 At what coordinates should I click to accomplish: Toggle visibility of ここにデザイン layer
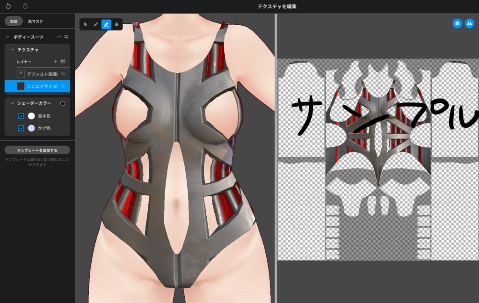click(x=63, y=86)
